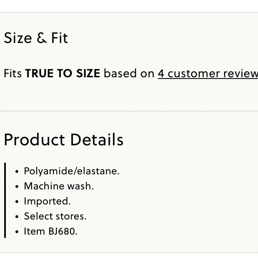Click the Machine wash bullet item
This screenshot has height=258, width=258.
click(59, 186)
